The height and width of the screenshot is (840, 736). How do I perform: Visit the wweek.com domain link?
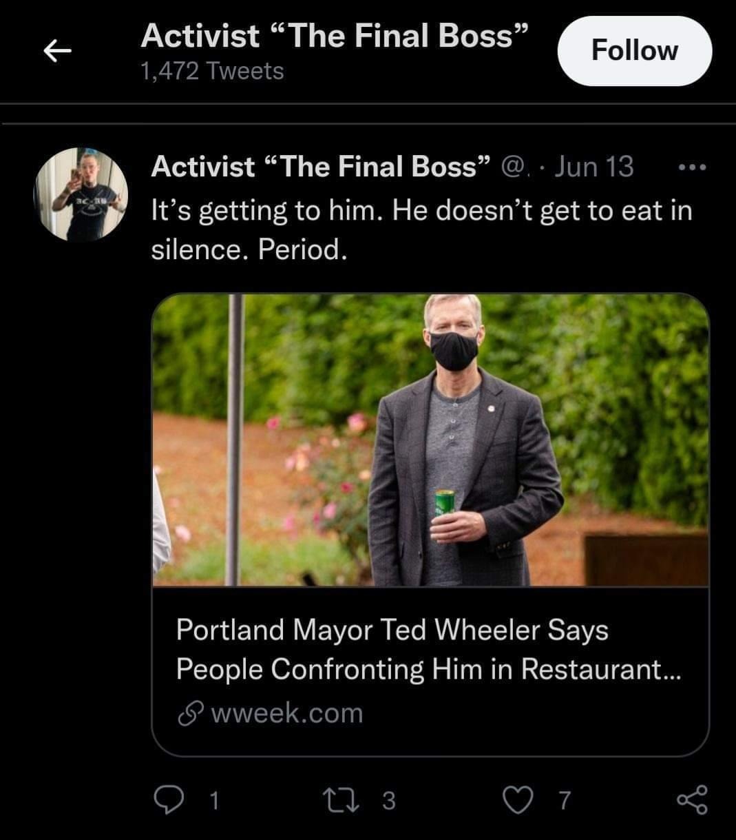coord(286,713)
